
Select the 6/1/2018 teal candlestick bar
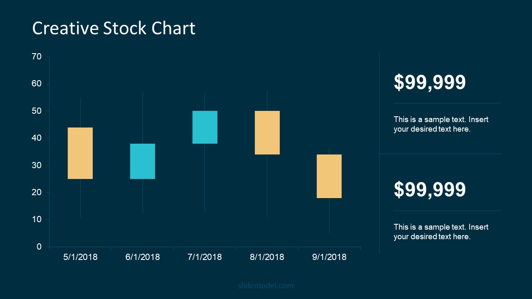pyautogui.click(x=143, y=161)
